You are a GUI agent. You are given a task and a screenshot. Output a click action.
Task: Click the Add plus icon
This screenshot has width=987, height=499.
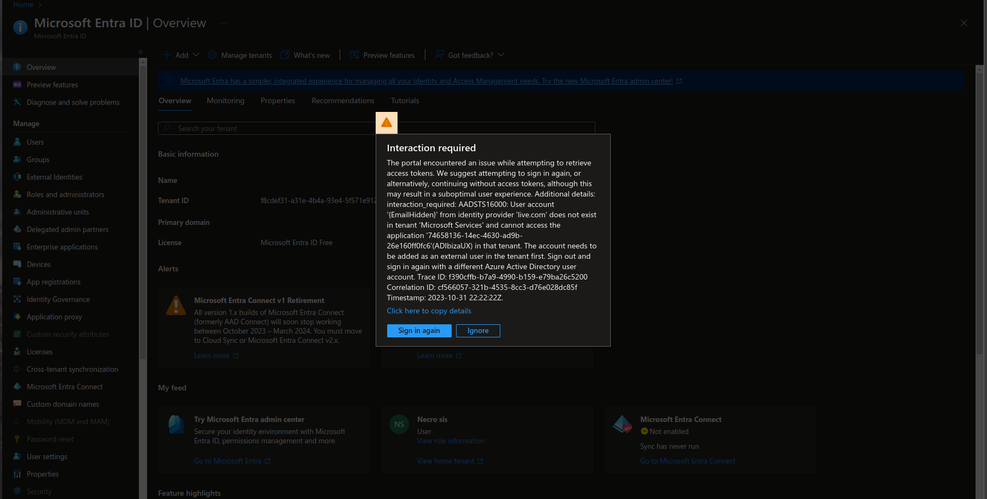[167, 55]
